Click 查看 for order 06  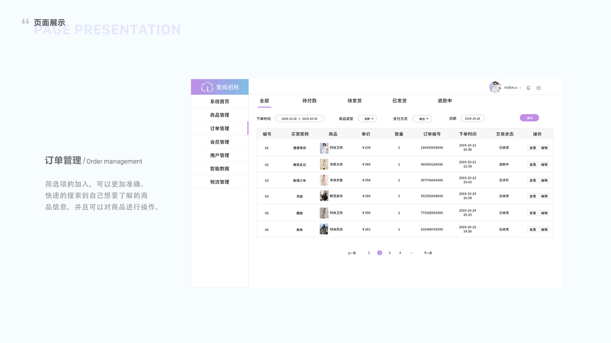(x=533, y=229)
